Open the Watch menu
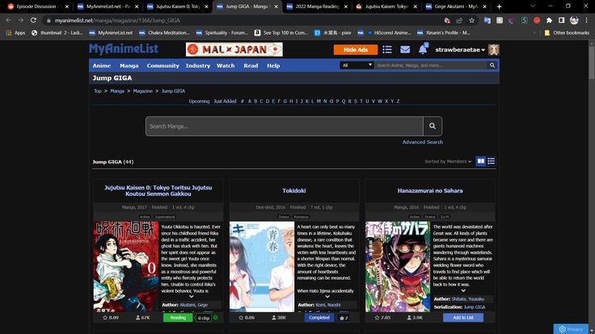This screenshot has width=595, height=334. [226, 66]
